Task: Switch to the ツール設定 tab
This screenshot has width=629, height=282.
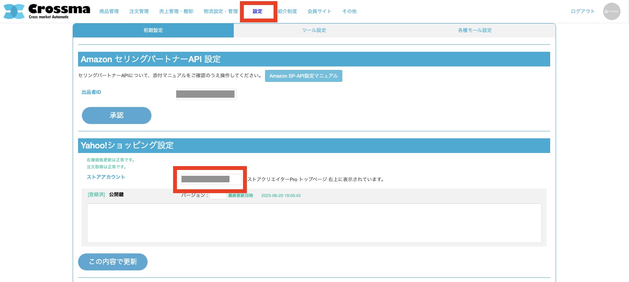Action: pyautogui.click(x=314, y=30)
